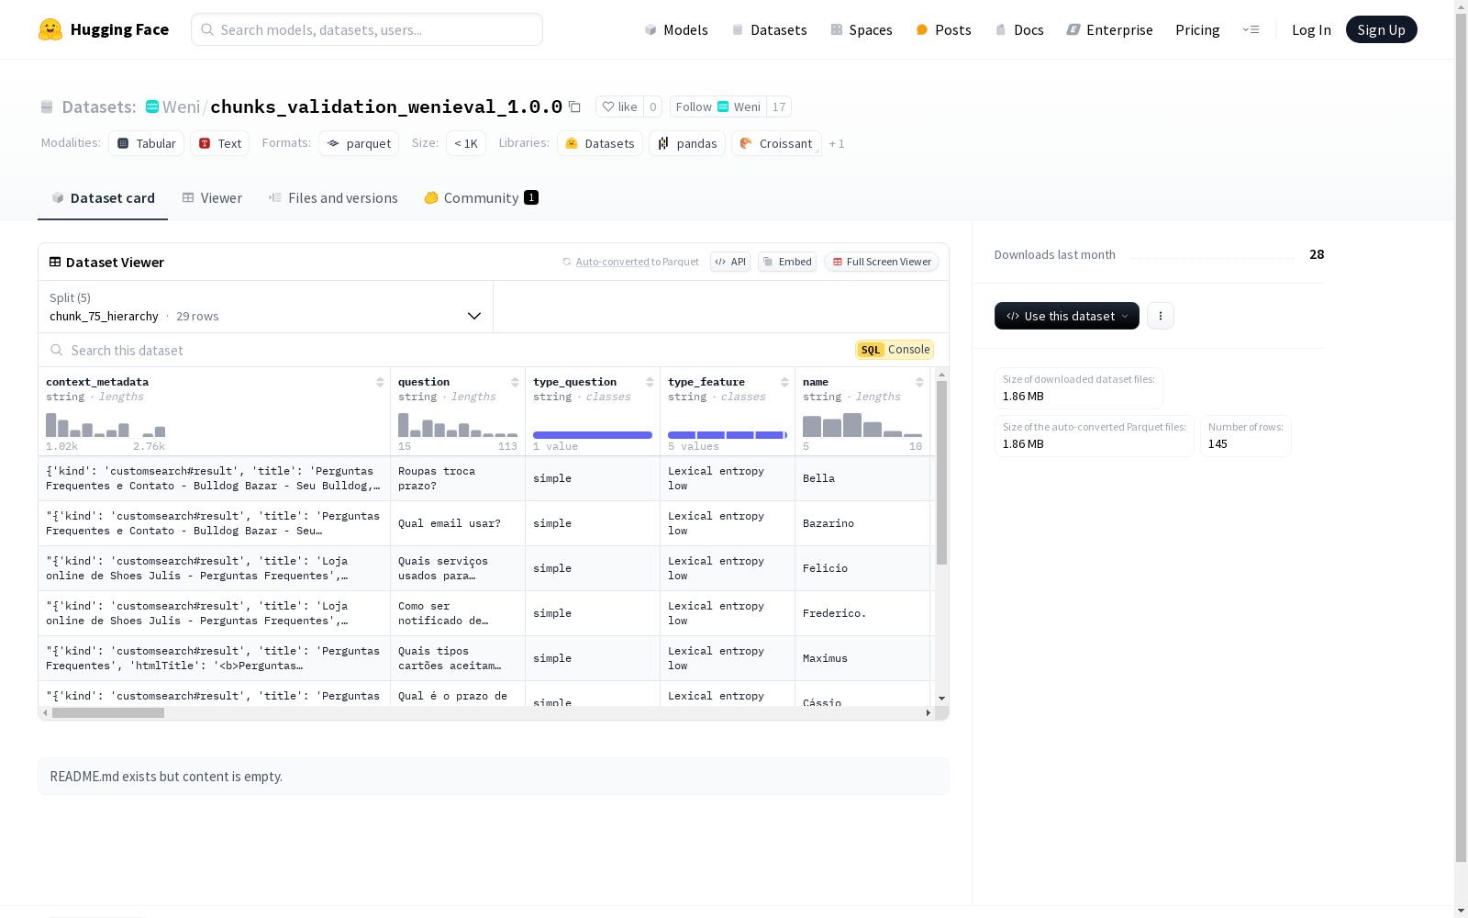The image size is (1468, 918).
Task: Open the Split chunk_75_hierarchy dropdown
Action: coord(266,307)
